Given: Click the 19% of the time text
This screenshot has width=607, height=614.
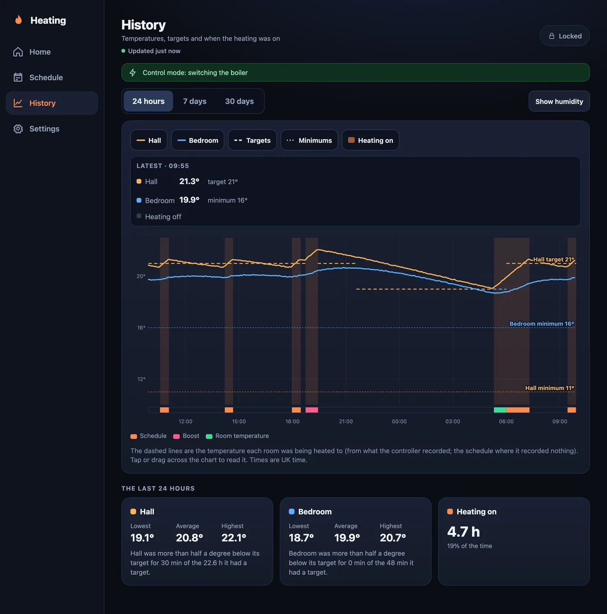Looking at the screenshot, I should (470, 546).
